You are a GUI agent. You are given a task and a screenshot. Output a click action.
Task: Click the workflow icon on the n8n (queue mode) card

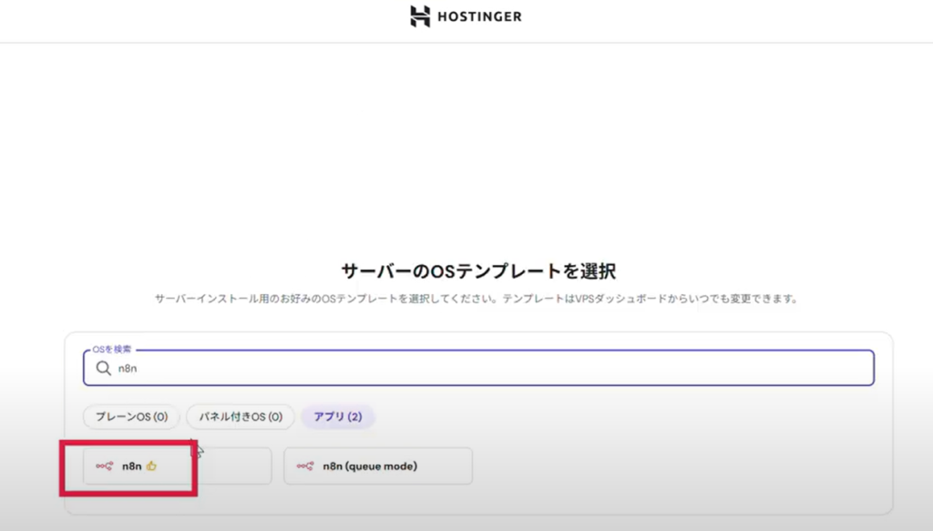tap(305, 466)
